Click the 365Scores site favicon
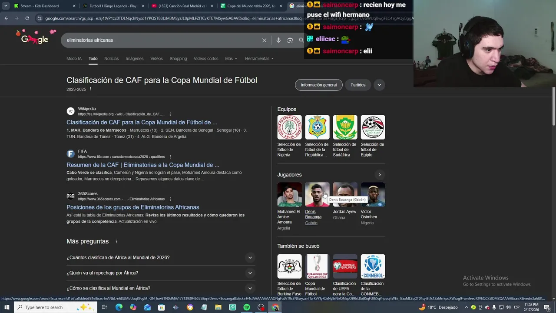This screenshot has width=556, height=313. pyautogui.click(x=71, y=196)
